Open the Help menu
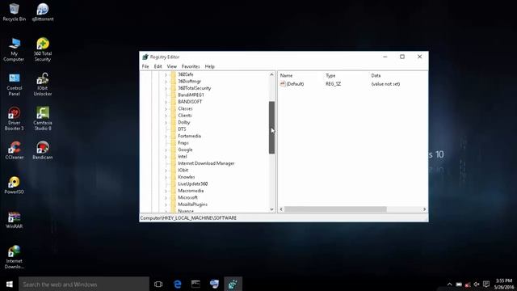 [210, 66]
